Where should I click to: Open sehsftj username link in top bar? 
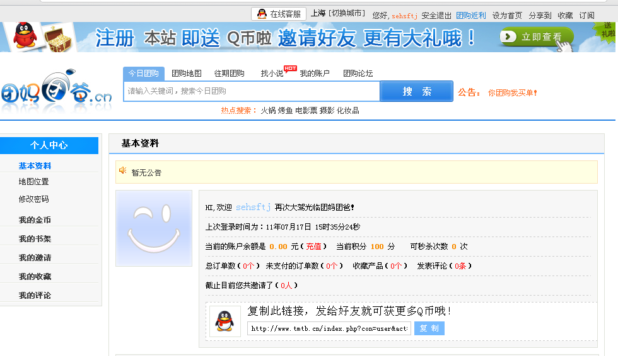404,16
